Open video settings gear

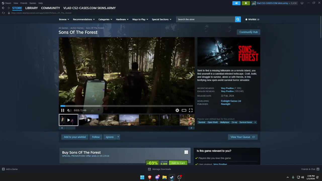(x=177, y=110)
